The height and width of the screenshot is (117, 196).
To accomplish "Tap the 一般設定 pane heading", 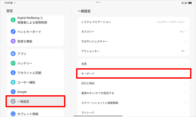I will [x=84, y=11].
